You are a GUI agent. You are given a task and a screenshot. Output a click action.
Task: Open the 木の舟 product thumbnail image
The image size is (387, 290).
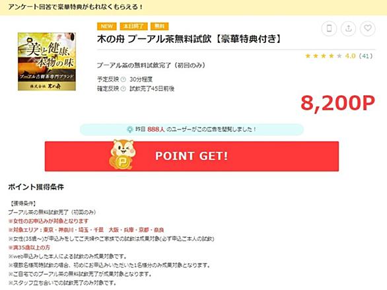point(47,61)
